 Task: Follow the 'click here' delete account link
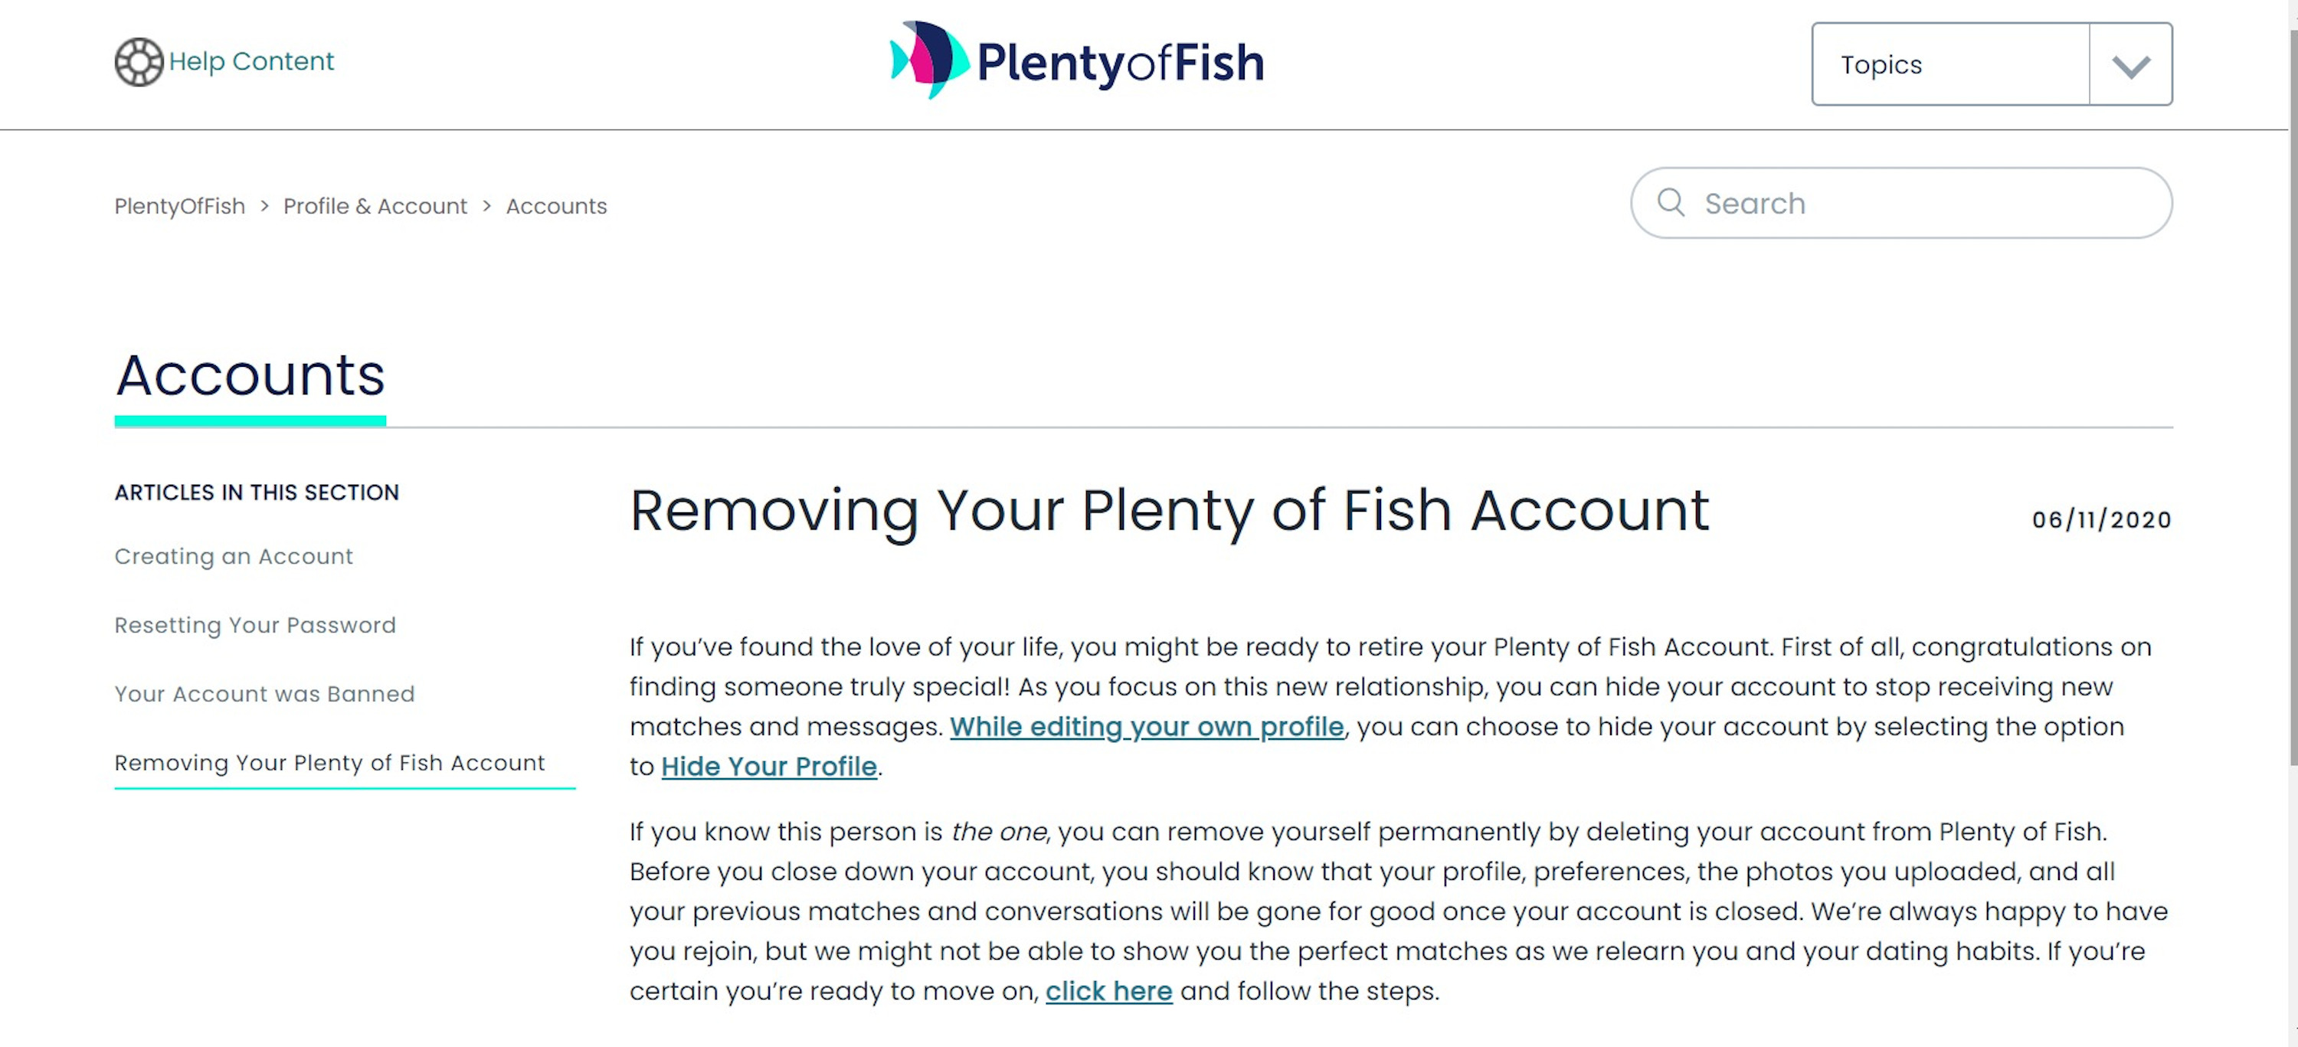[1109, 991]
